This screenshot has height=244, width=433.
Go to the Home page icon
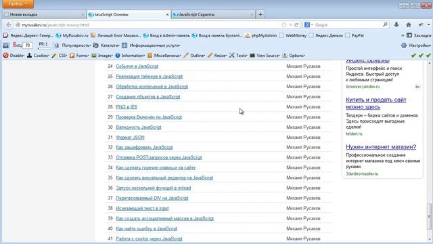409,25
